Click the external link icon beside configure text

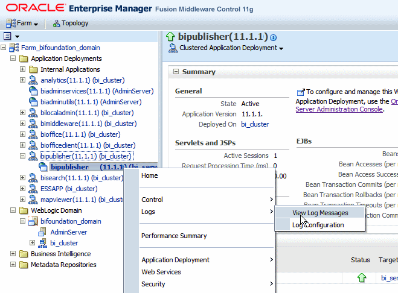click(301, 92)
